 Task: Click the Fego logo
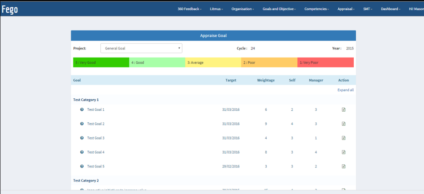(x=10, y=9)
